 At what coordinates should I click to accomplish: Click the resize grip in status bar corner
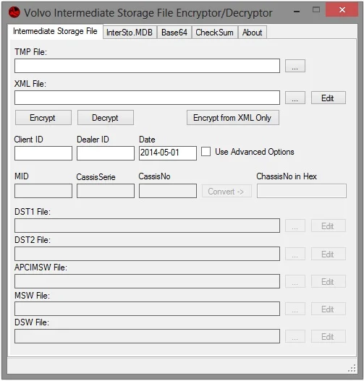(352, 368)
